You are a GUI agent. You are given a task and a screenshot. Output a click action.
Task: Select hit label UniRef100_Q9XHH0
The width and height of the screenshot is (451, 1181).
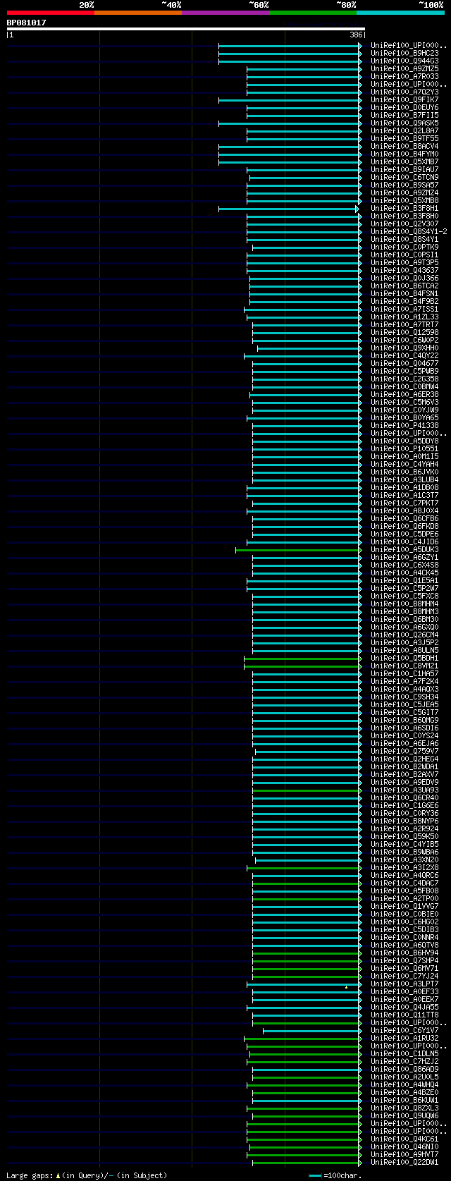pos(404,348)
